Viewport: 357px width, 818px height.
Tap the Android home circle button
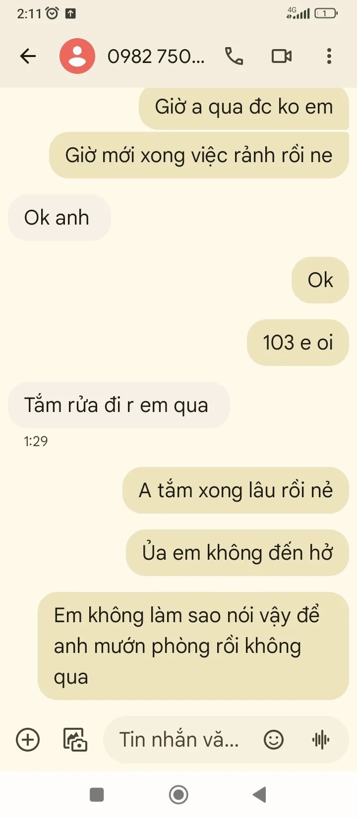coord(178,795)
